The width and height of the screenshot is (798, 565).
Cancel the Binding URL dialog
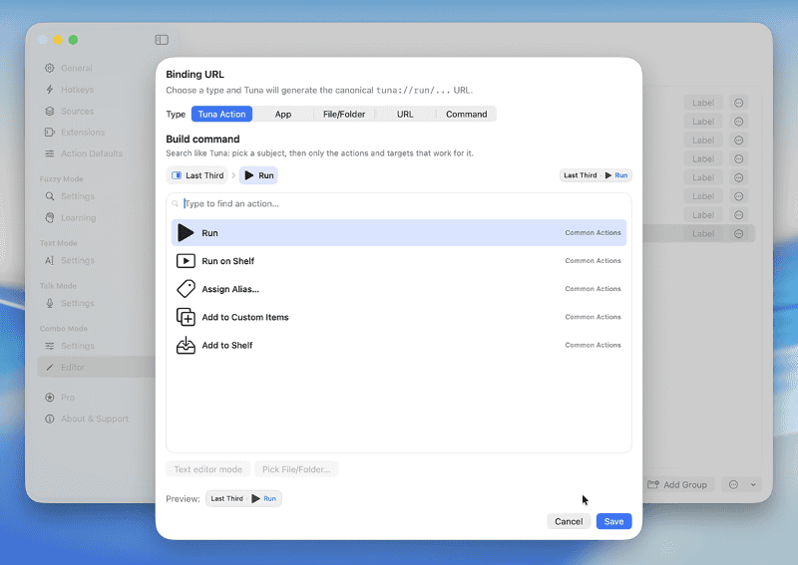tap(569, 521)
